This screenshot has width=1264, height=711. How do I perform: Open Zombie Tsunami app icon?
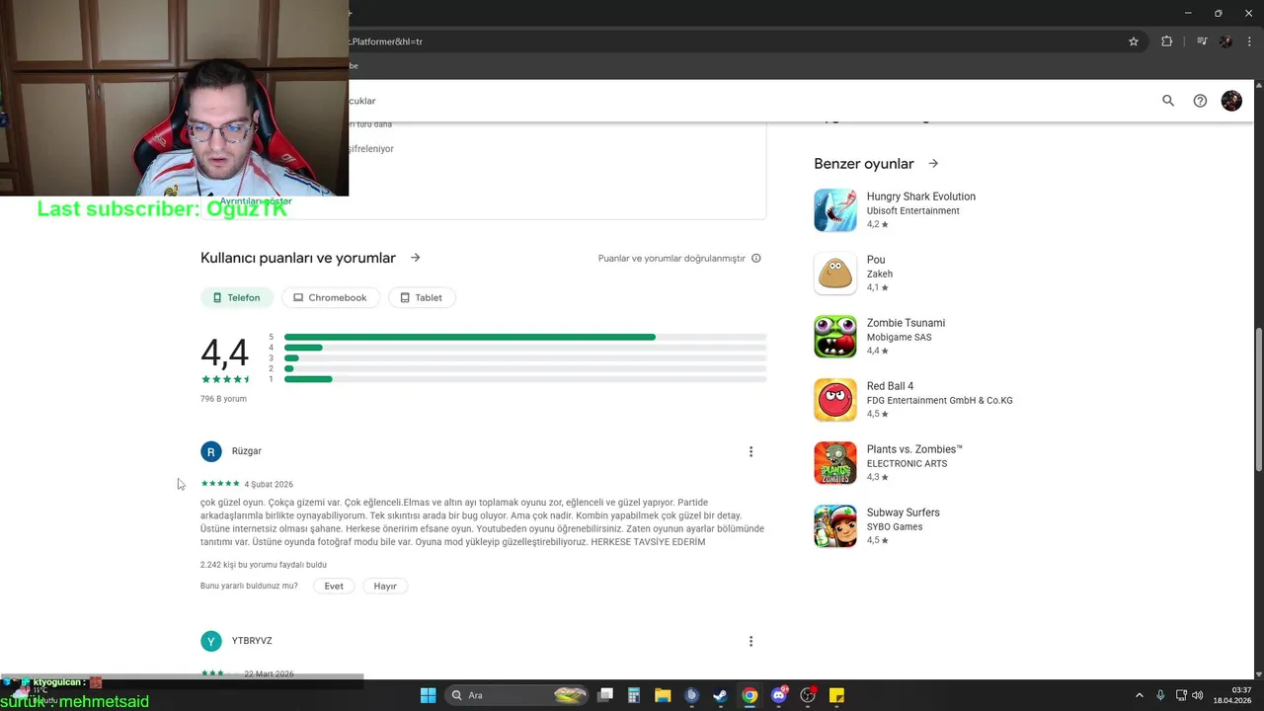[835, 337]
